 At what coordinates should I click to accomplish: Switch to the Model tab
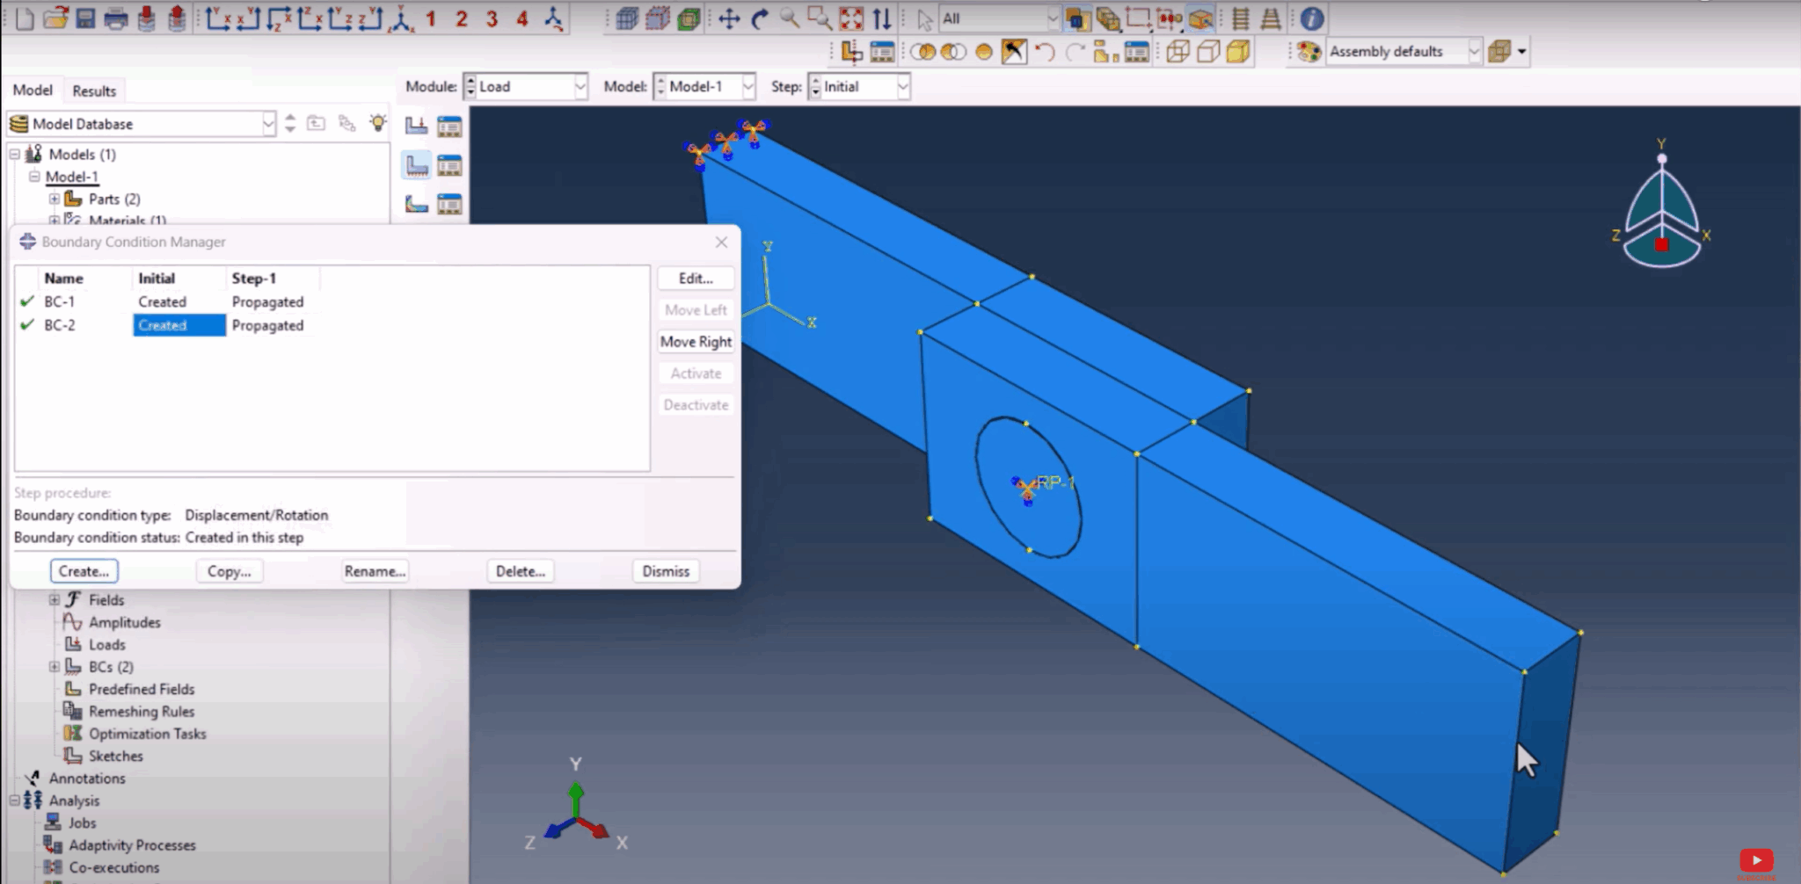click(32, 89)
